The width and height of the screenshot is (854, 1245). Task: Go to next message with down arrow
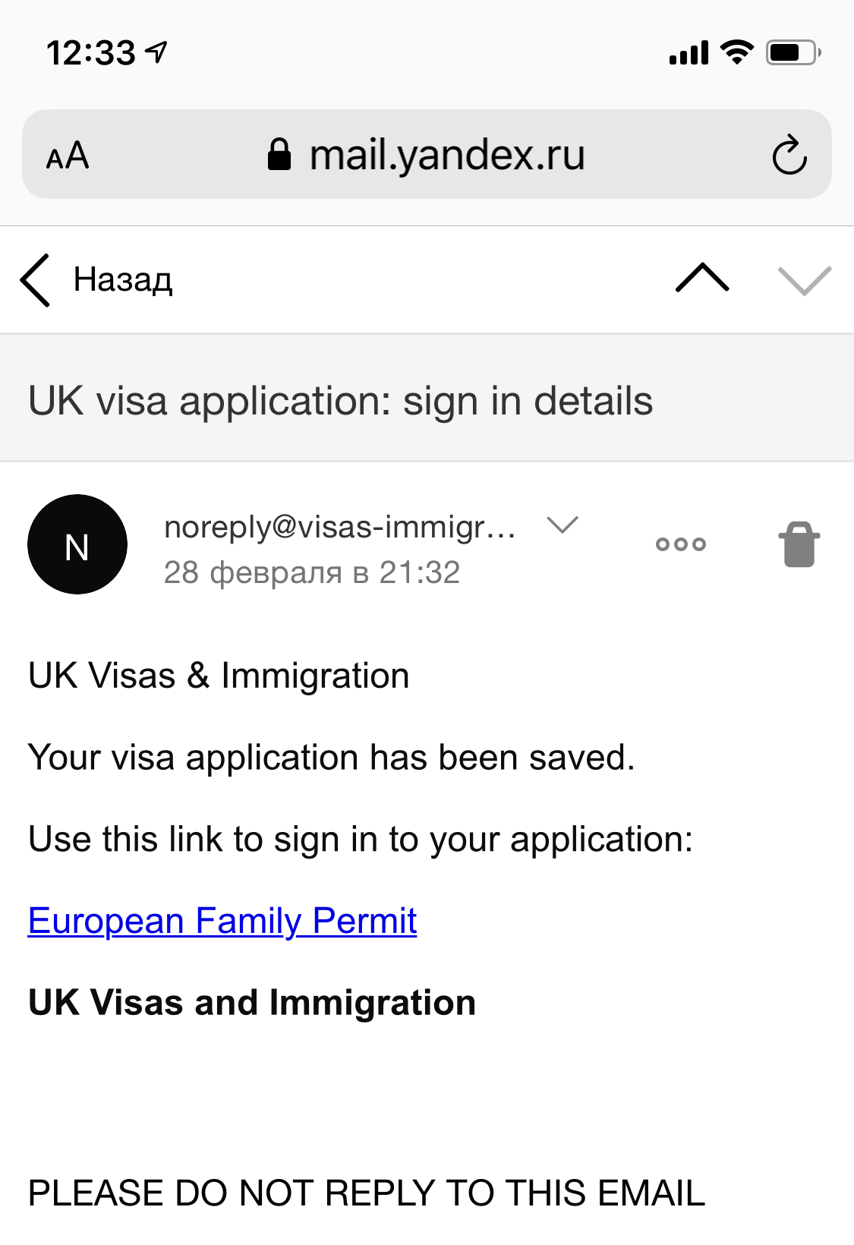click(805, 280)
